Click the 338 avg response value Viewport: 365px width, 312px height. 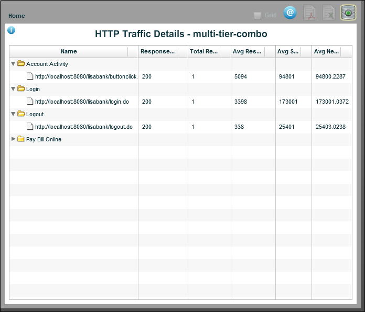click(x=239, y=127)
